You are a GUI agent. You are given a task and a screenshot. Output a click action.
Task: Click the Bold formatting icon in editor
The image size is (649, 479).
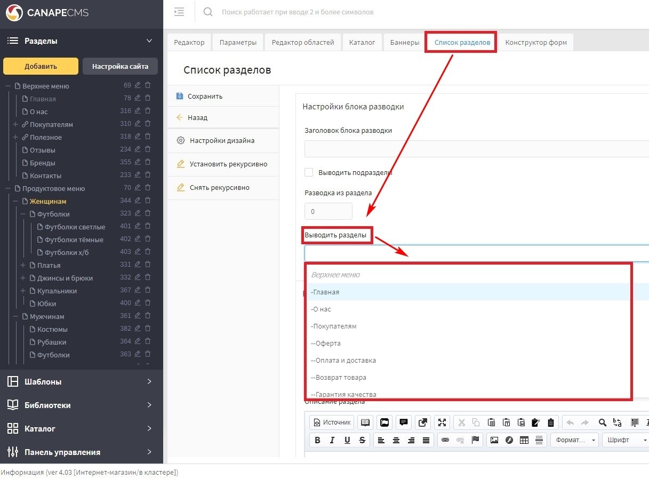317,440
